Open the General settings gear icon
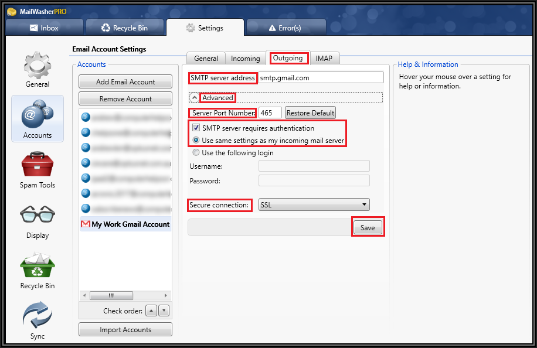537x348 pixels. [x=38, y=66]
